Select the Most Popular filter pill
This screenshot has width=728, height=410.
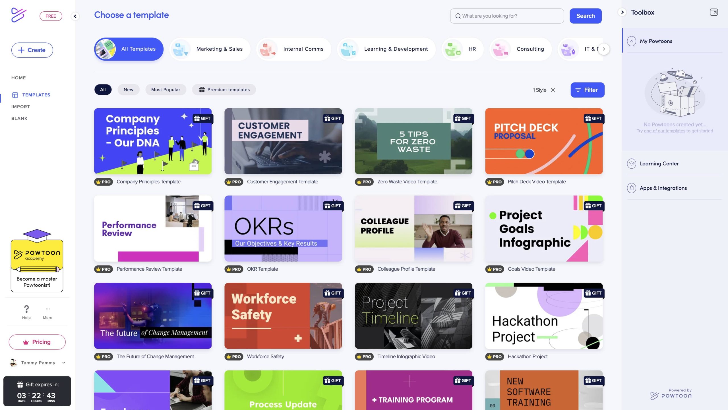point(166,90)
